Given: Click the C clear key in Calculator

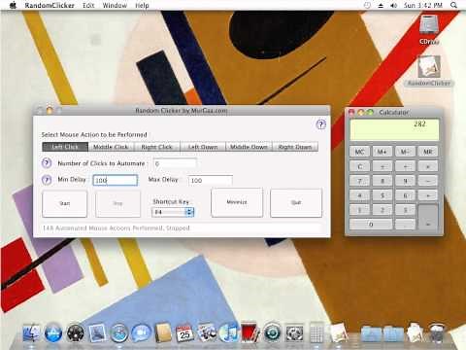Looking at the screenshot, I should (359, 166).
